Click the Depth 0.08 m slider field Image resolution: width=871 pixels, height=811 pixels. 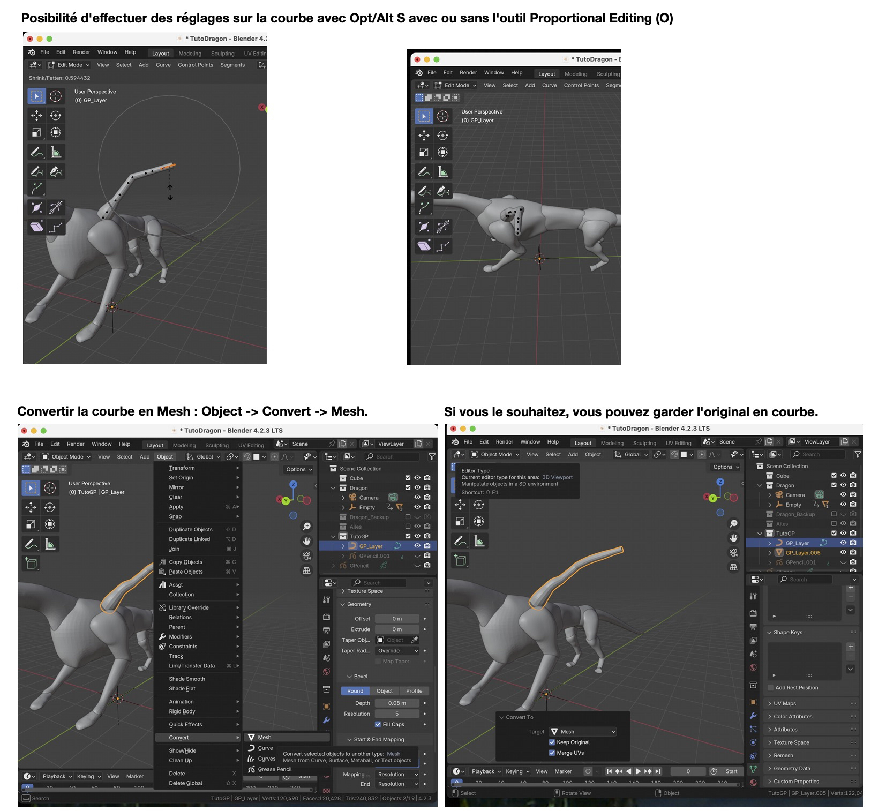[x=397, y=703]
